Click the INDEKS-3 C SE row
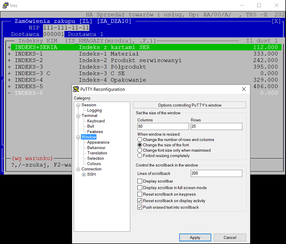 (143, 73)
